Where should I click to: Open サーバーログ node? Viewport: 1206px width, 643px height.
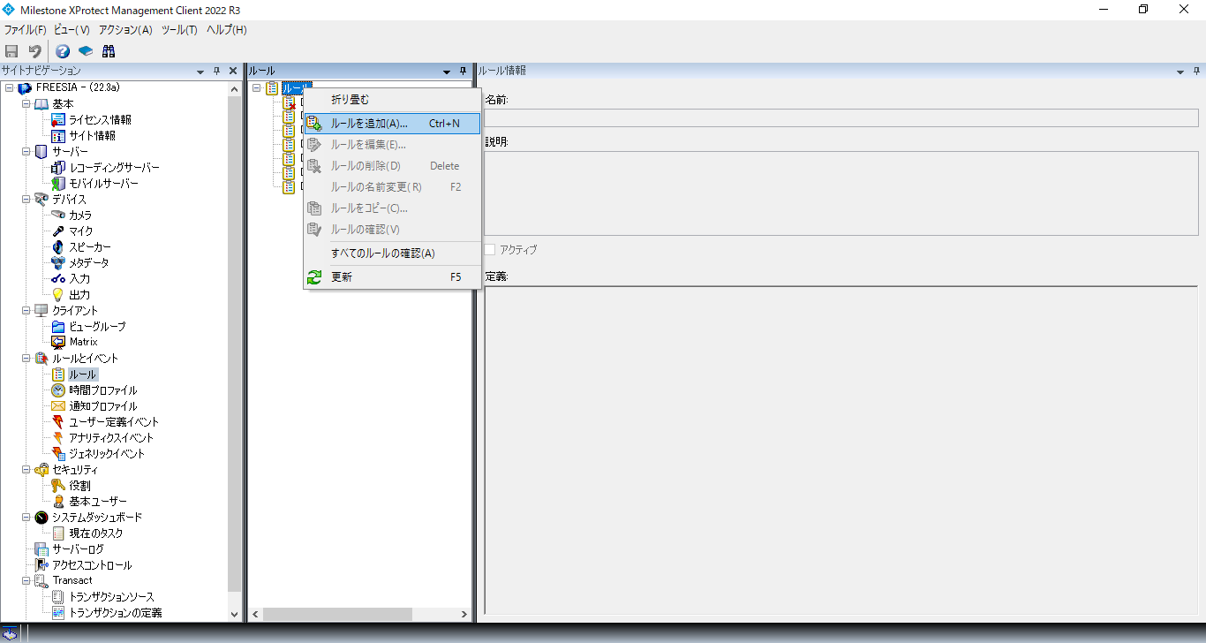[78, 549]
